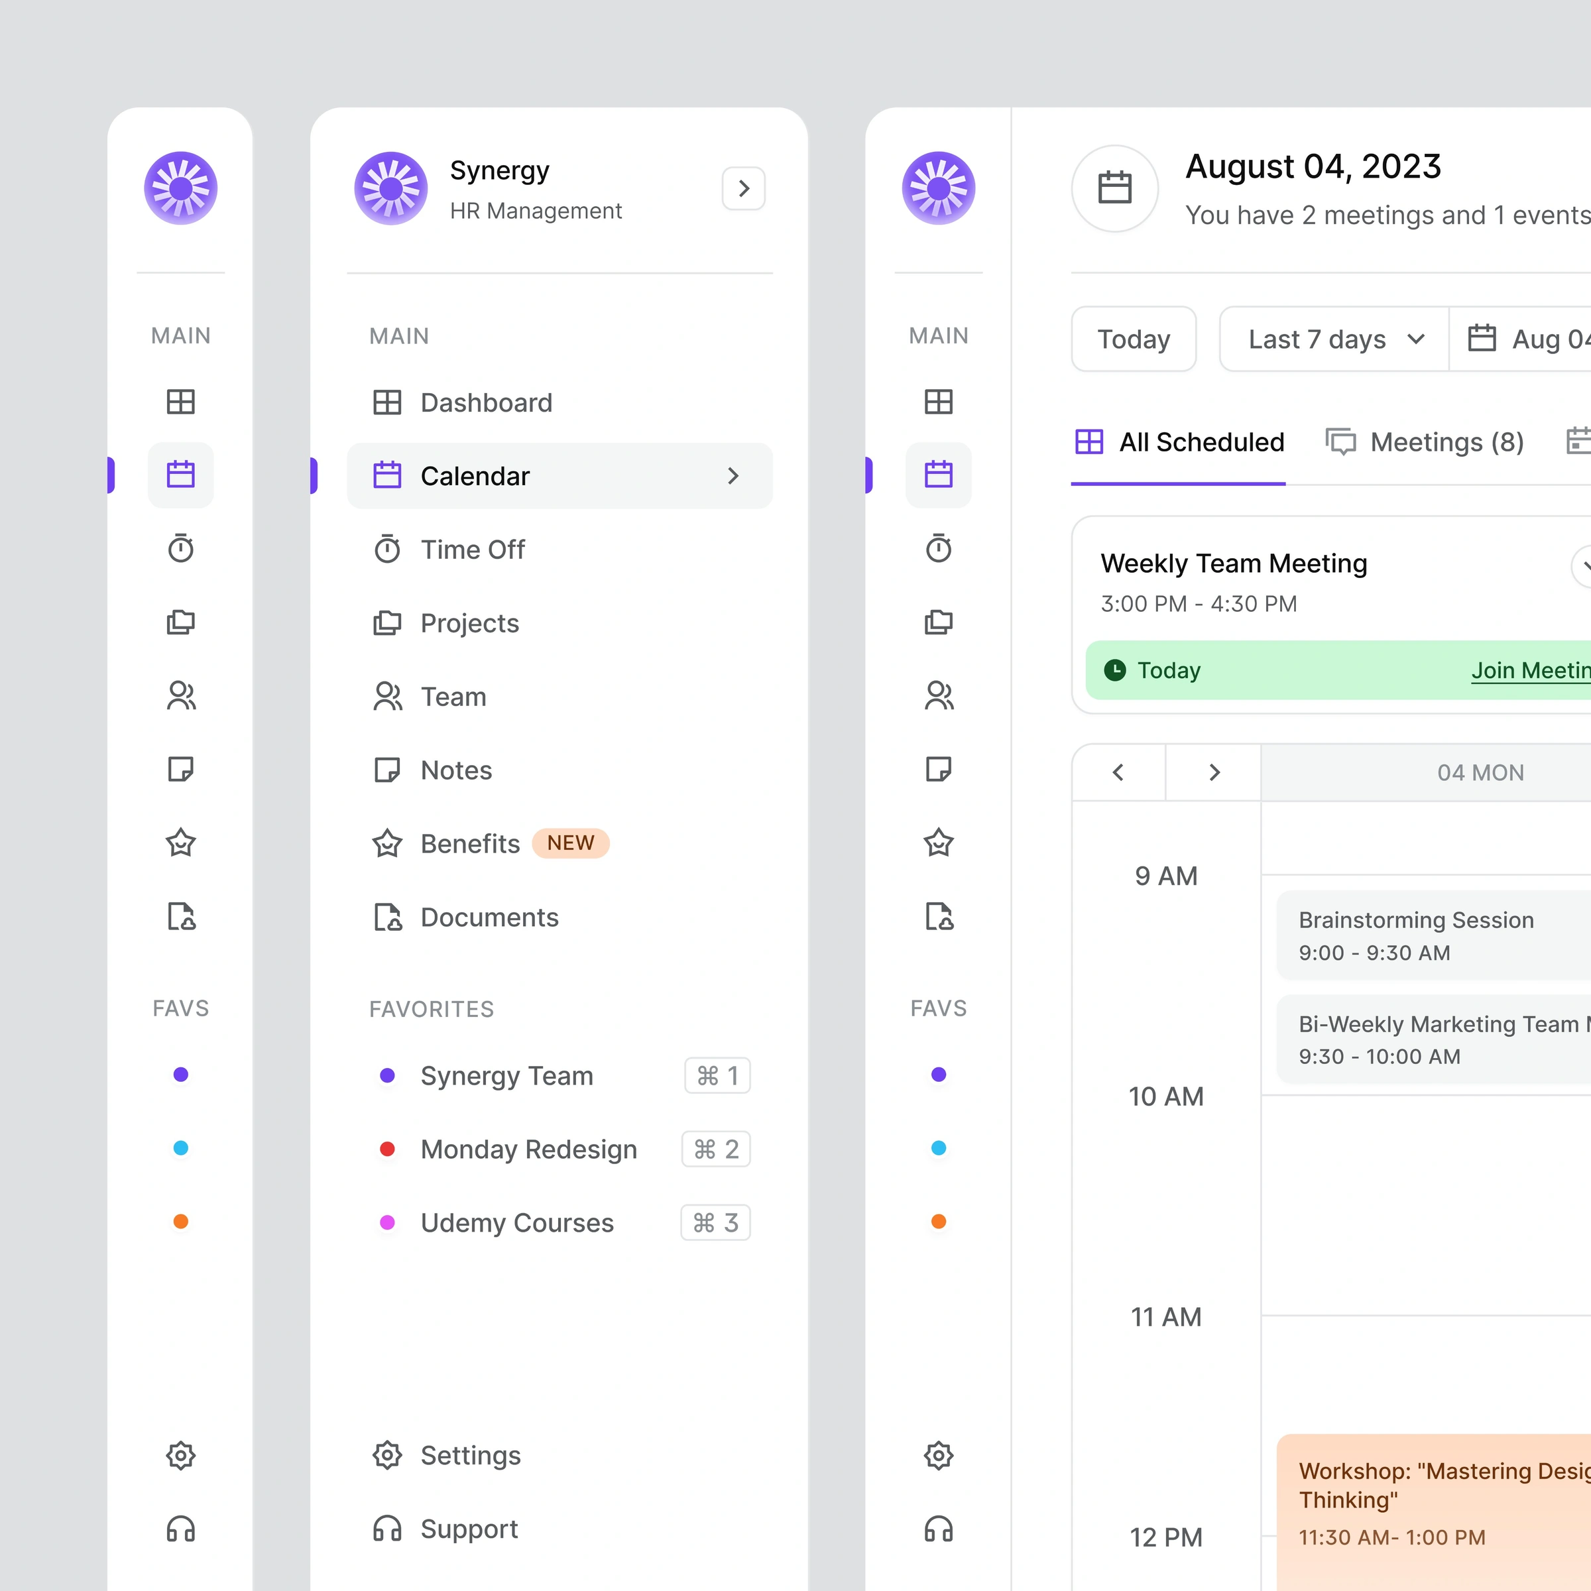Click round calendar icon beside August 04, 2023
The image size is (1591, 1591).
(1114, 188)
